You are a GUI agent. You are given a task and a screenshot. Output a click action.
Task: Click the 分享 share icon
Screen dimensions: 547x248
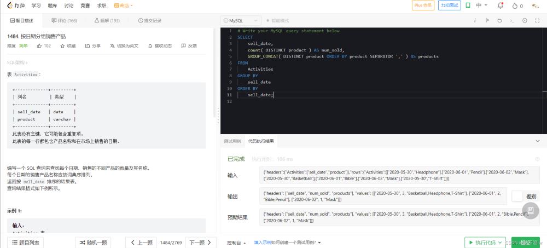(87, 46)
